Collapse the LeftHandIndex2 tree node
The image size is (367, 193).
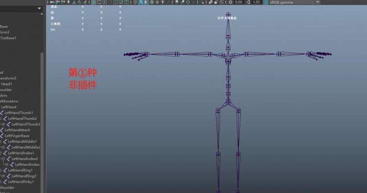[x=3, y=159]
